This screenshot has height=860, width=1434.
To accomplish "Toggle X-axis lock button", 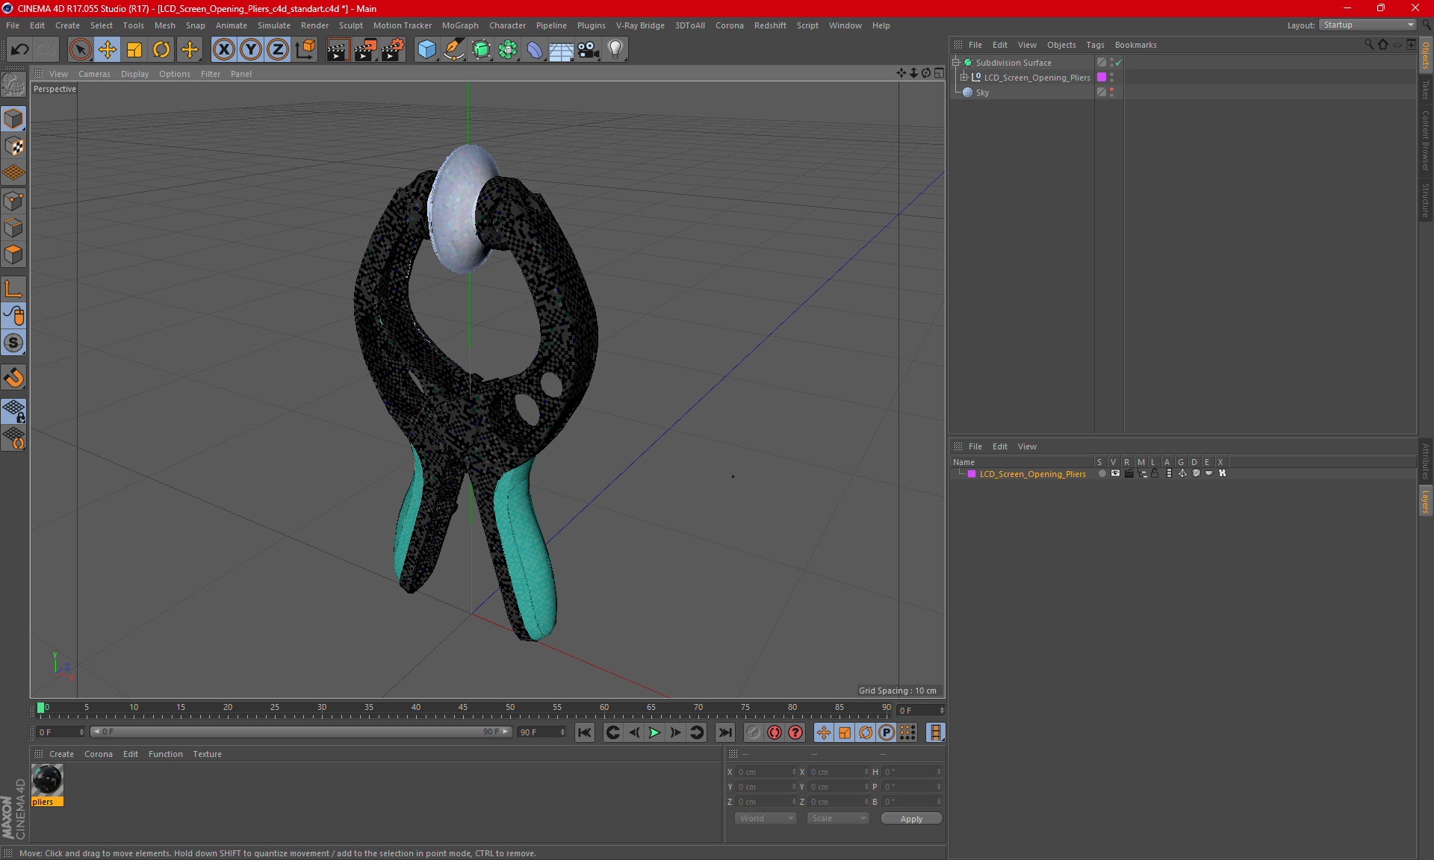I will (223, 50).
